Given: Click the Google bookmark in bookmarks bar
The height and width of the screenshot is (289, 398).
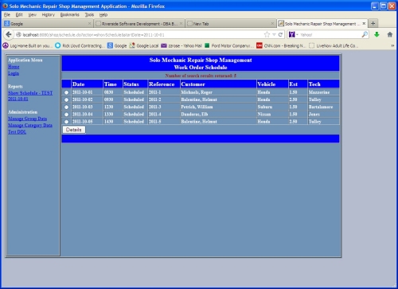Looking at the screenshot, I should pos(117,45).
